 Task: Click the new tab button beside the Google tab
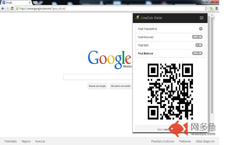click(x=35, y=3)
